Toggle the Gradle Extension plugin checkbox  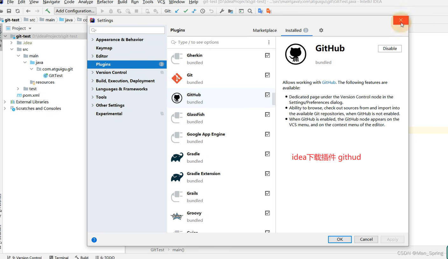pos(268,174)
